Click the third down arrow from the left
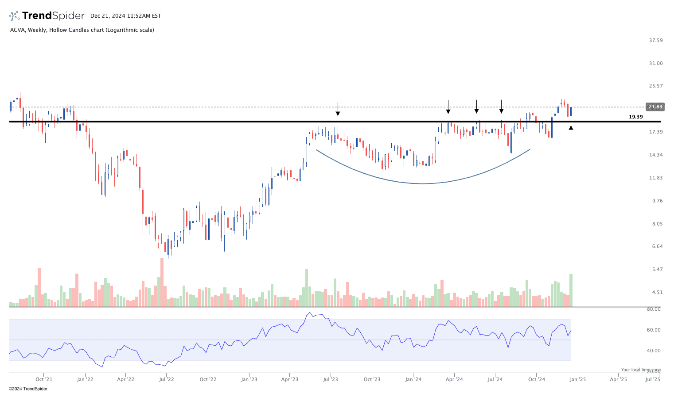The image size is (674, 393). [x=476, y=107]
